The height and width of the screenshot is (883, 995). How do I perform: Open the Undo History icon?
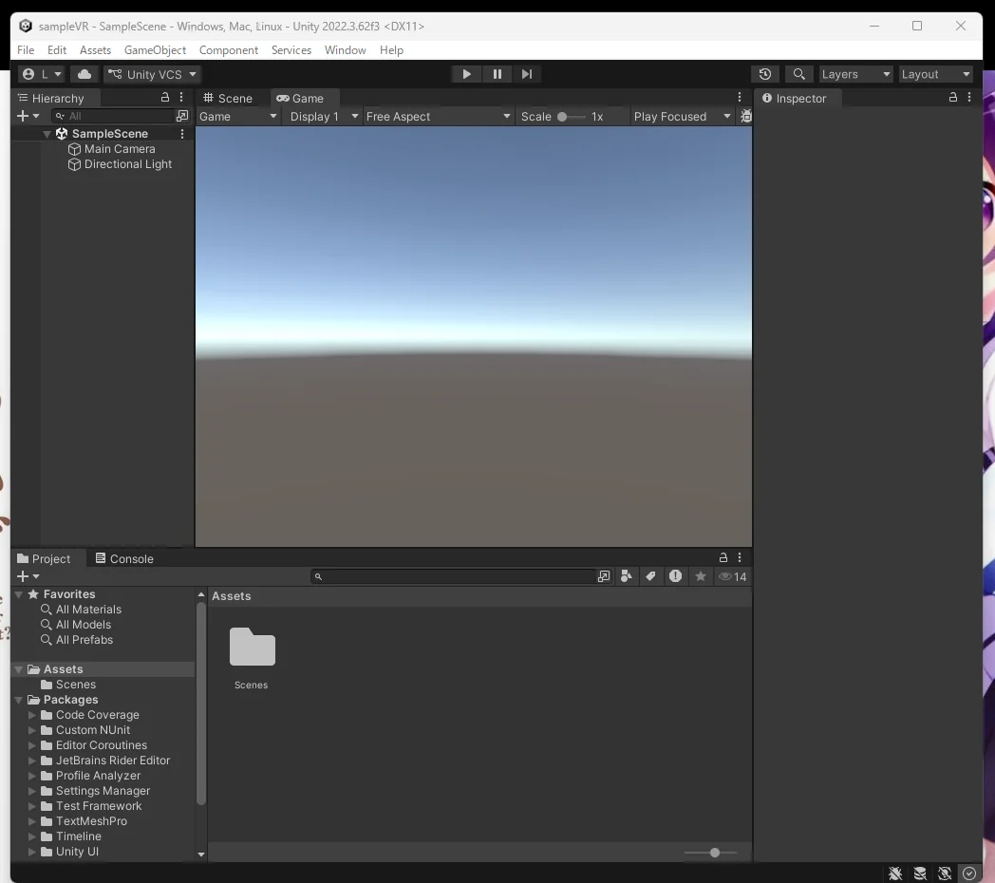[x=765, y=74]
